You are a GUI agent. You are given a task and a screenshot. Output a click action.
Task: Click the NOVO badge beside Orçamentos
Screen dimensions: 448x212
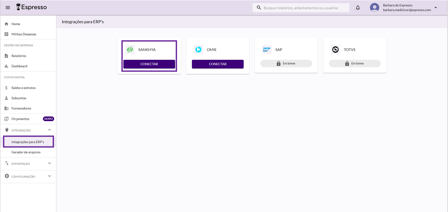pos(48,119)
